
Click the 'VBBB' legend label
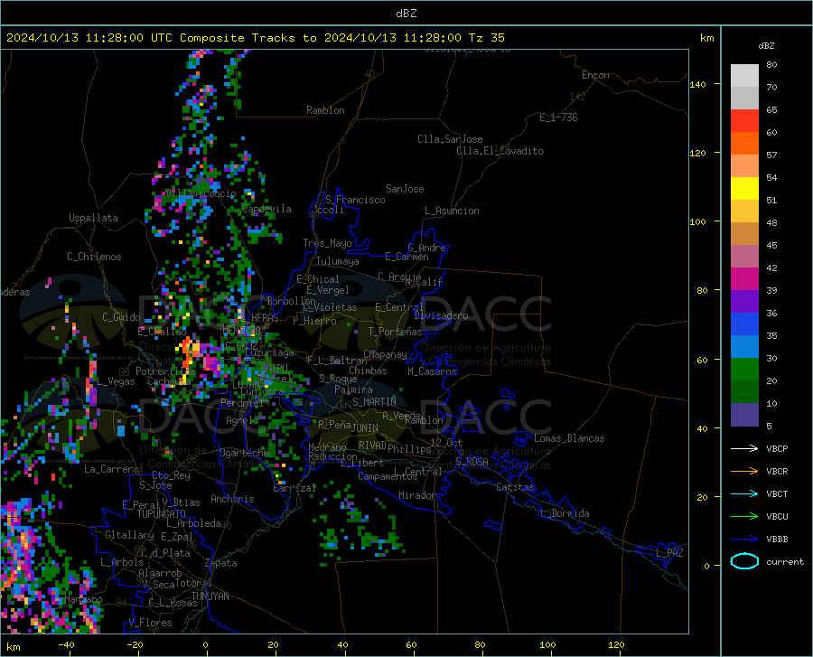tap(777, 540)
